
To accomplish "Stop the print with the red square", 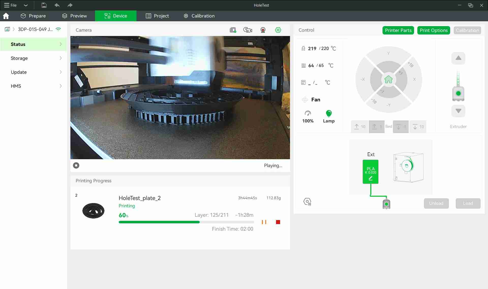I will pyautogui.click(x=278, y=222).
